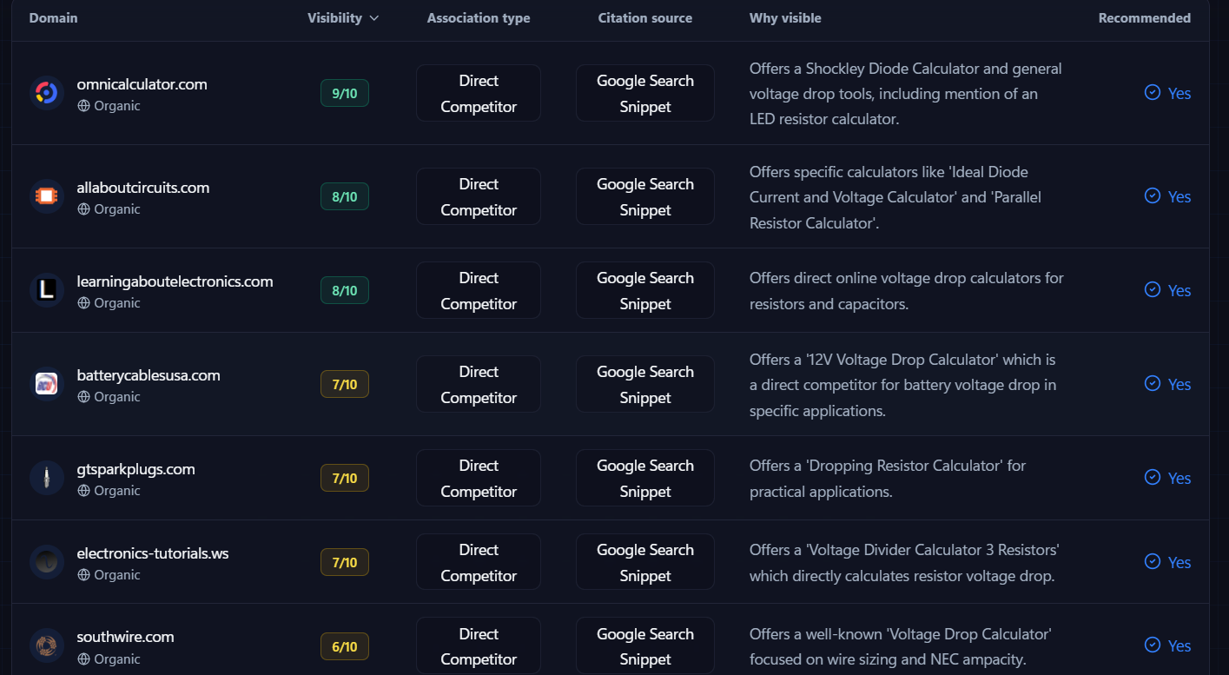The height and width of the screenshot is (675, 1229).
Task: Click Google Search Snippet tag for batterycablesusa.com
Action: pyautogui.click(x=645, y=384)
